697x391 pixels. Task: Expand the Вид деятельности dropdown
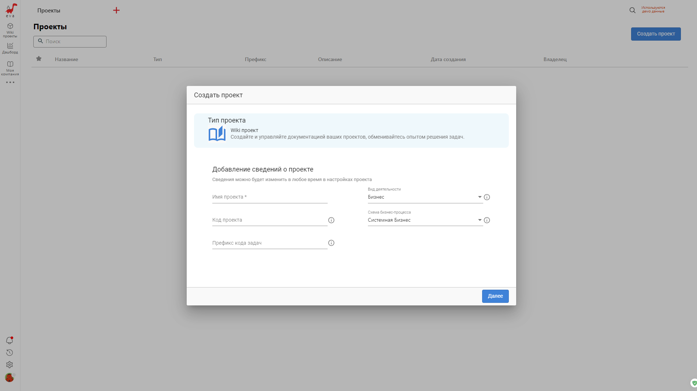[480, 197]
